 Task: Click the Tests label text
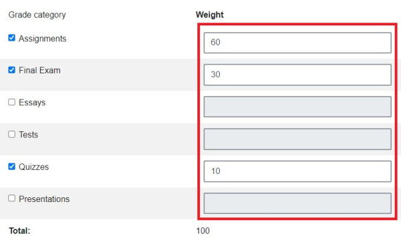coord(28,135)
